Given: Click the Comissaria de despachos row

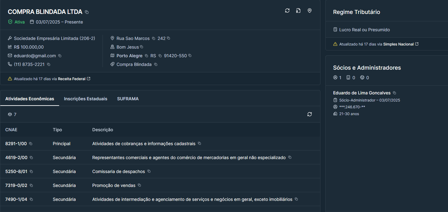Looking at the screenshot, I should 118,171.
